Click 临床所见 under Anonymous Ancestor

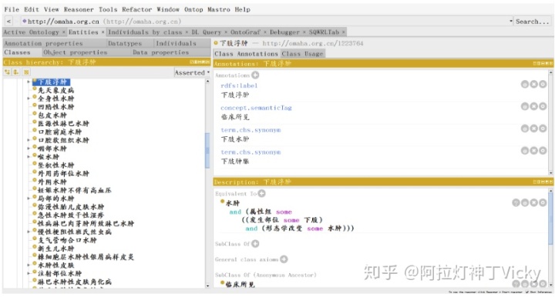click(240, 284)
